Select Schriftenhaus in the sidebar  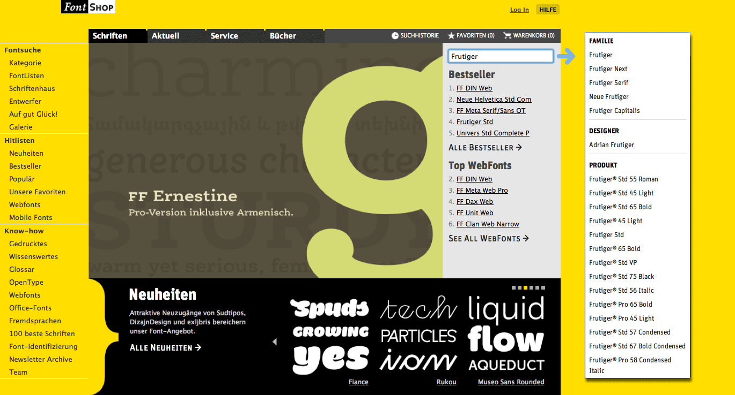tap(32, 89)
